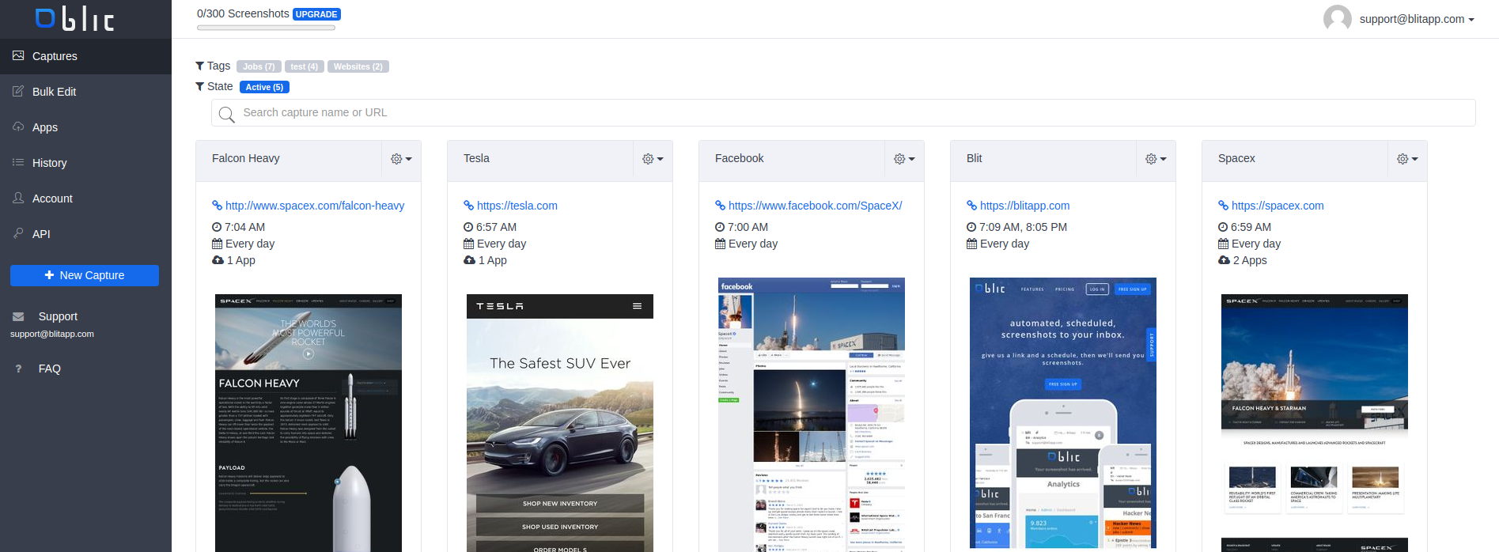Open the Falcon Heavy gear dropdown
Screen dimensions: 1499x552
click(x=401, y=159)
